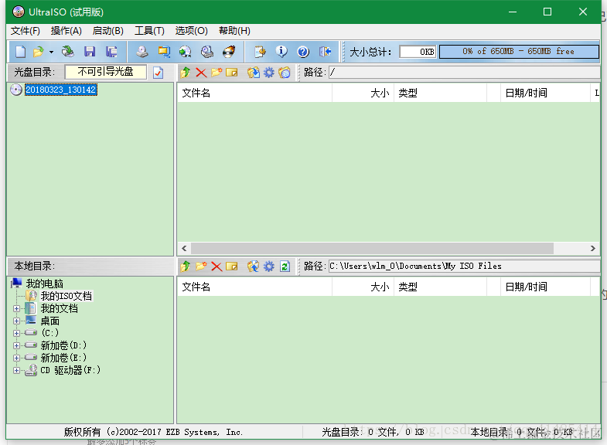Open the dropdown arrow beside the open folder icon

point(51,52)
